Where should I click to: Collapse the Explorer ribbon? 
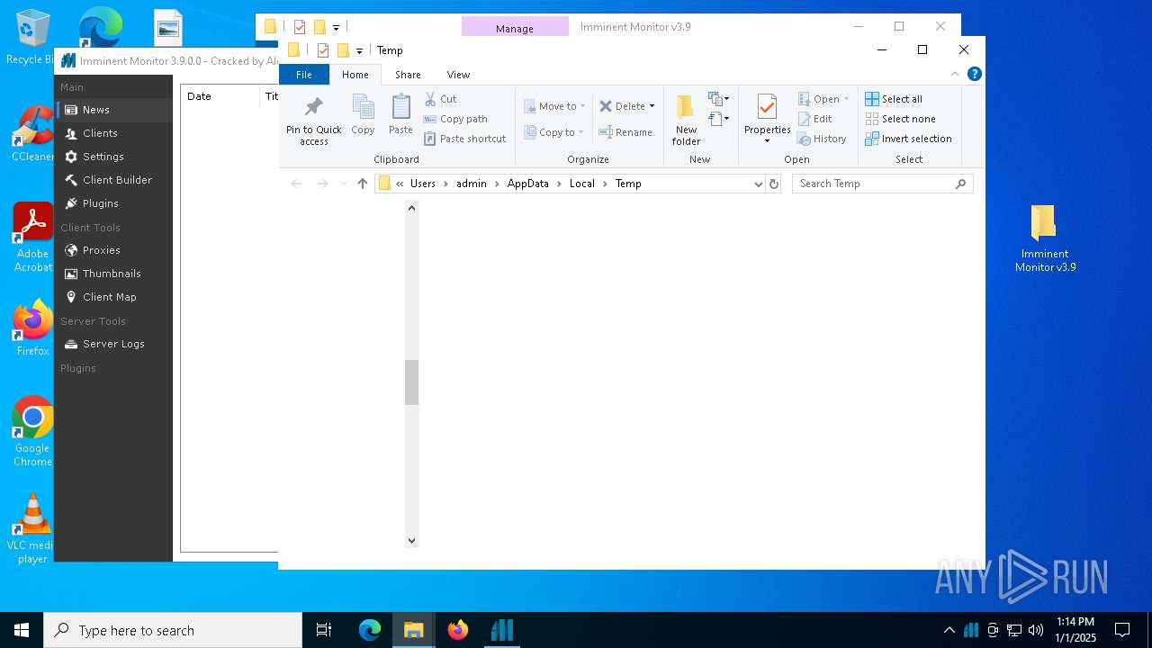pyautogui.click(x=955, y=75)
